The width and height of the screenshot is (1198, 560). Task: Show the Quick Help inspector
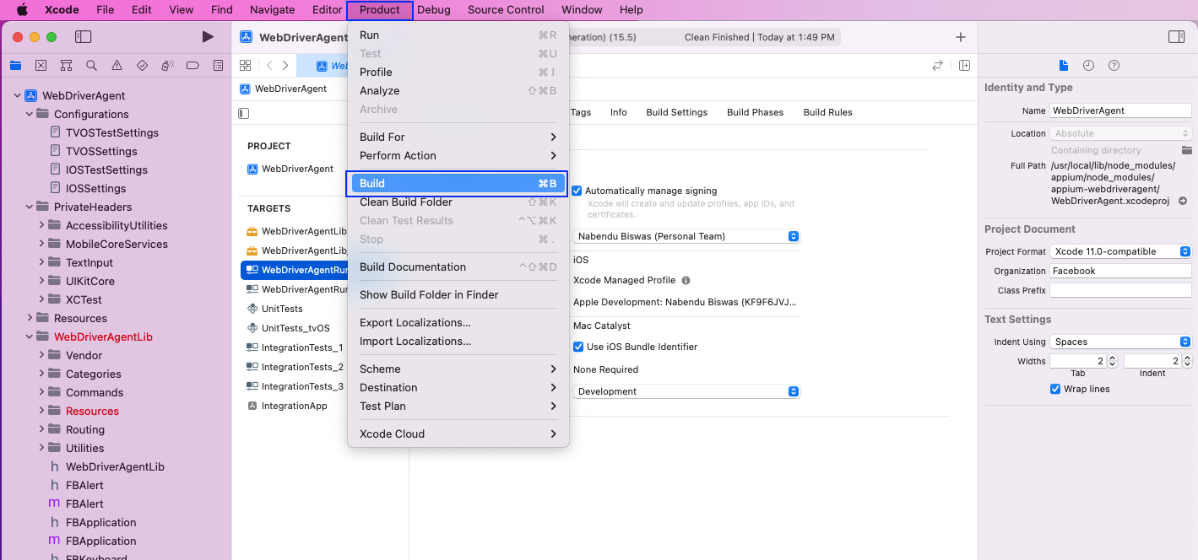pos(1114,66)
